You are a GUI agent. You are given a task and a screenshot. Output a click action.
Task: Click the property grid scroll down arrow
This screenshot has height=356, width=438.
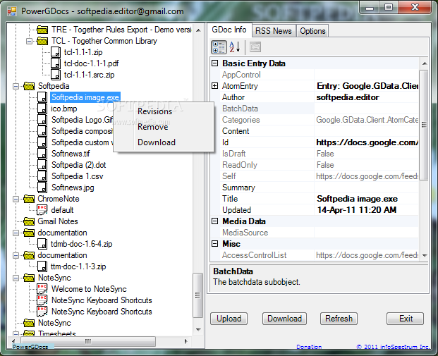point(425,255)
